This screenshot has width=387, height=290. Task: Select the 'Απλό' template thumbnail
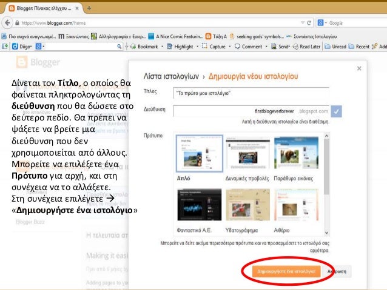[x=200, y=153]
